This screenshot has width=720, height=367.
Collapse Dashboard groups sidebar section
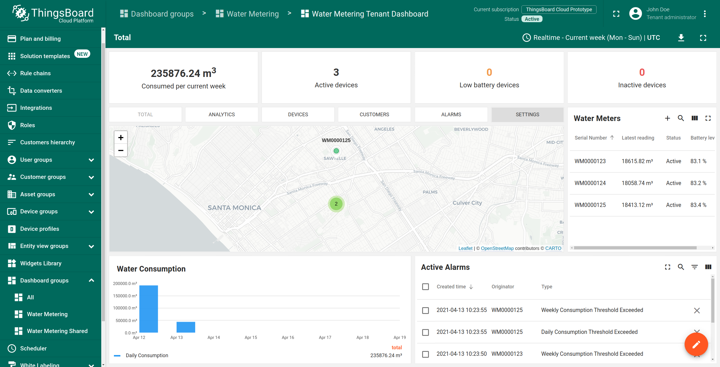tap(91, 281)
